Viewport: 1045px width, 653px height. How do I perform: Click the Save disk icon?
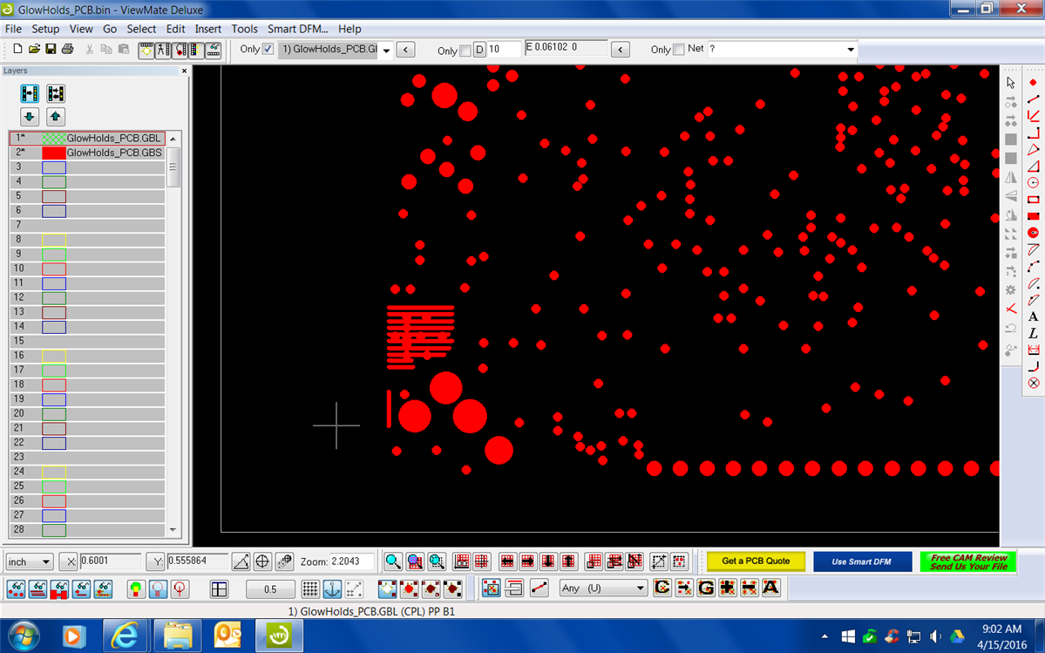[x=51, y=49]
